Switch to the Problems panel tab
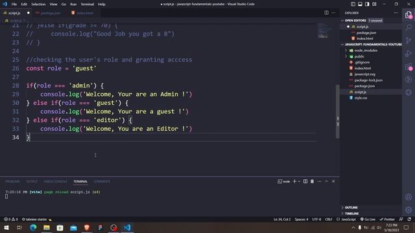415x233 pixels. pyautogui.click(x=12, y=181)
